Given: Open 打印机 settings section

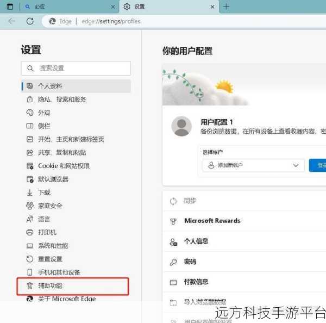Looking at the screenshot, I should pos(76,232).
